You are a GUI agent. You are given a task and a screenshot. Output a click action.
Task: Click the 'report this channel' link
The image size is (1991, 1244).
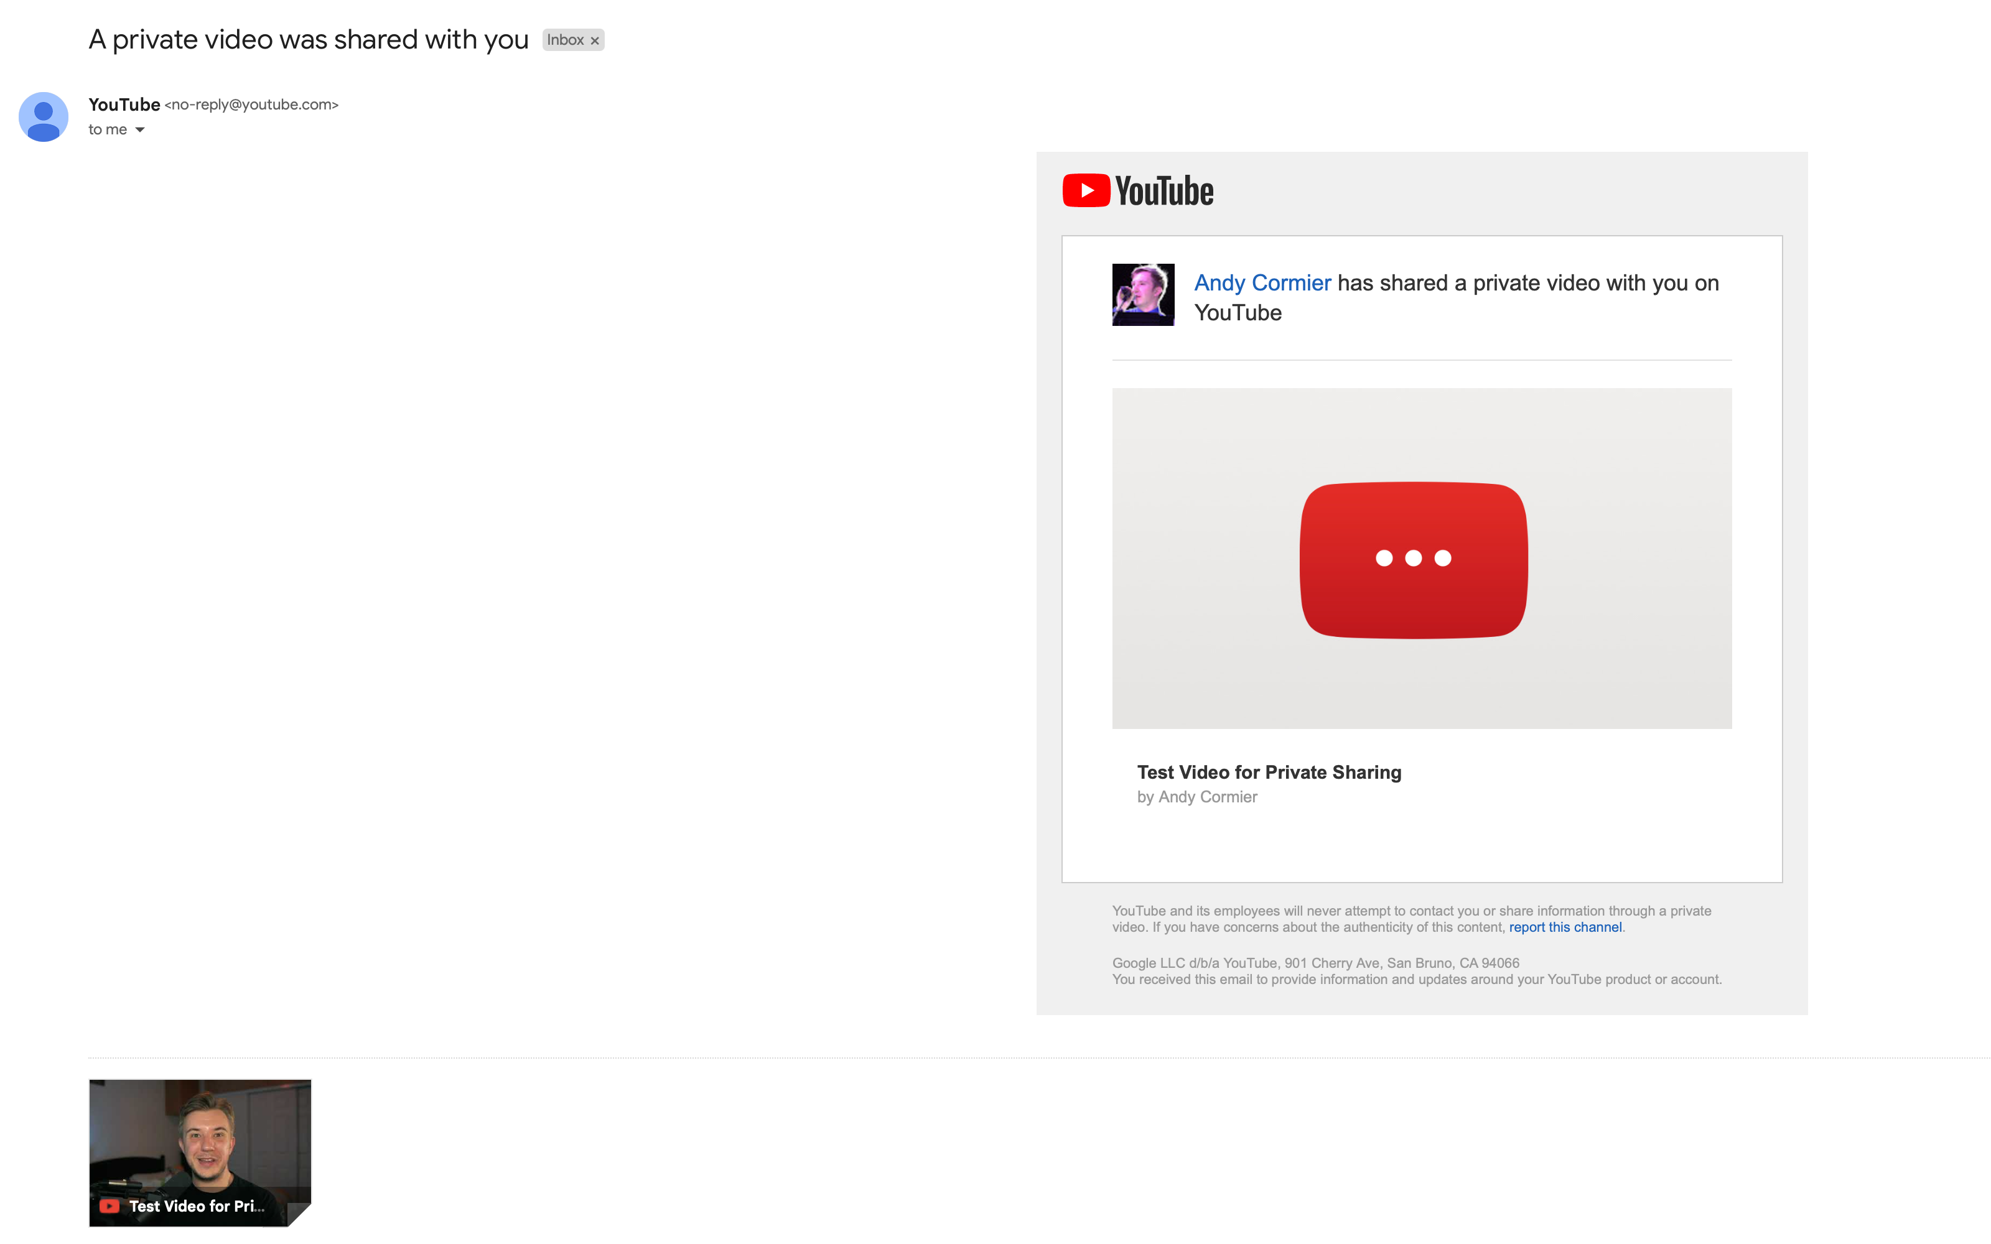(1565, 927)
